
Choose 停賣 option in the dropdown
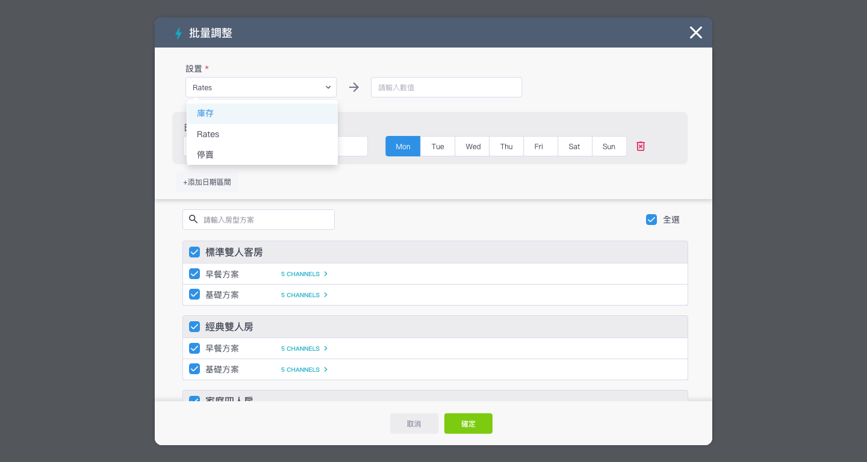(x=262, y=155)
